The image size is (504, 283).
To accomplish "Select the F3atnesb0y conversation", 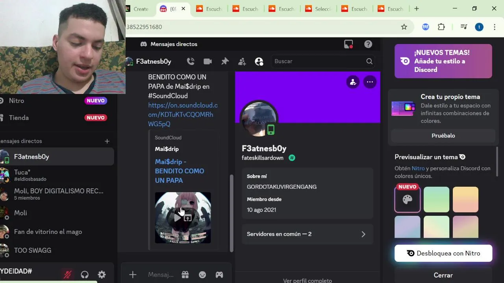I will (x=57, y=156).
